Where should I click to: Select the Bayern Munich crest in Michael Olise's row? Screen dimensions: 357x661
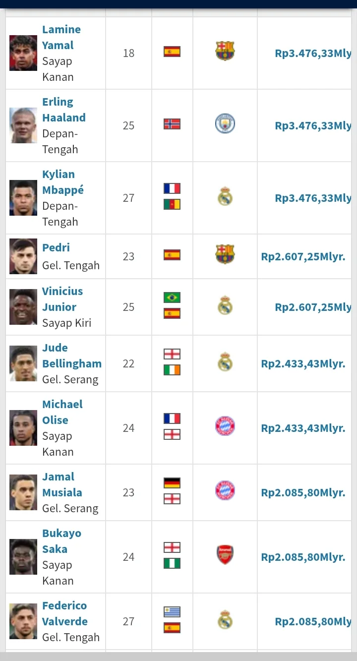click(x=225, y=426)
